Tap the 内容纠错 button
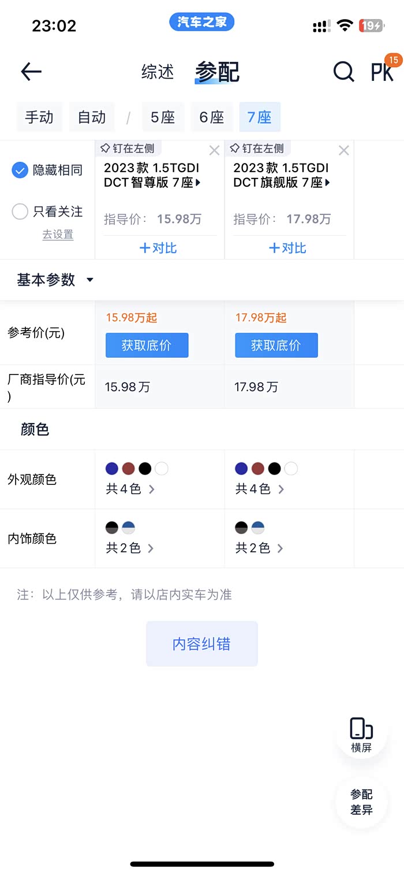The width and height of the screenshot is (404, 875). click(x=201, y=644)
